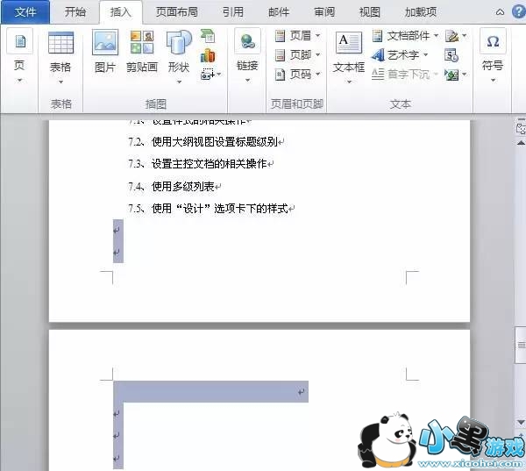The width and height of the screenshot is (526, 471).
Task: Click the scrollbar up arrow
Action: tap(521, 143)
